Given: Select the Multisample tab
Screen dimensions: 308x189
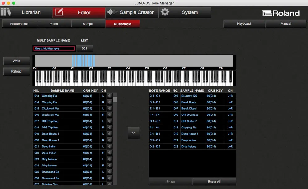Looking at the screenshot, I should [123, 24].
